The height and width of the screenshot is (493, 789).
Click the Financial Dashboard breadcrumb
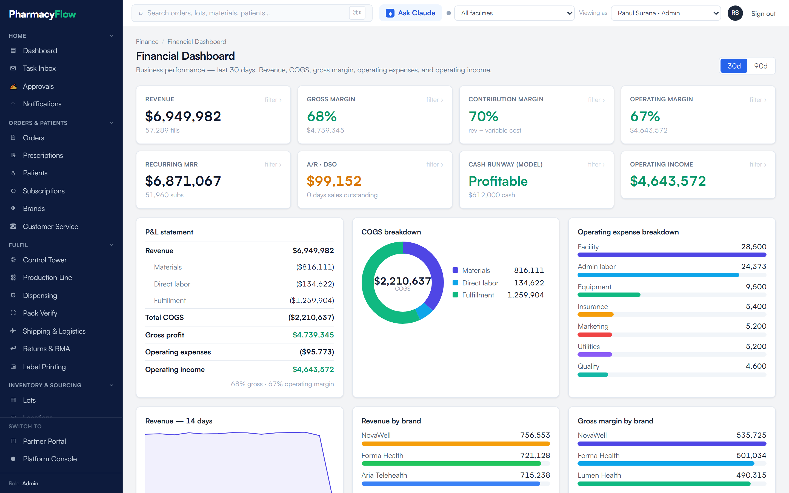pos(197,42)
